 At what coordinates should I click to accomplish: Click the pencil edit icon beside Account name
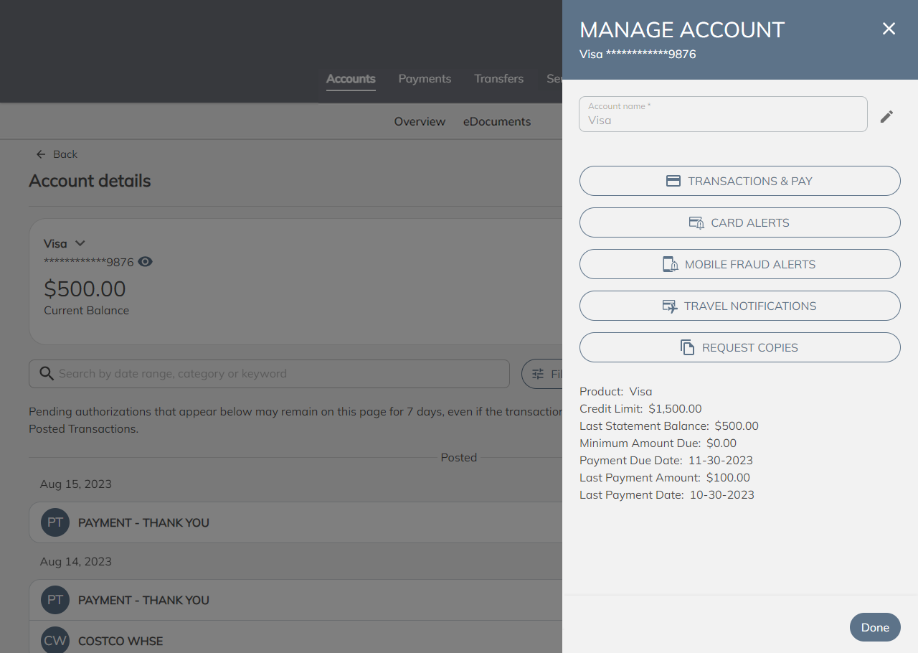click(x=886, y=116)
